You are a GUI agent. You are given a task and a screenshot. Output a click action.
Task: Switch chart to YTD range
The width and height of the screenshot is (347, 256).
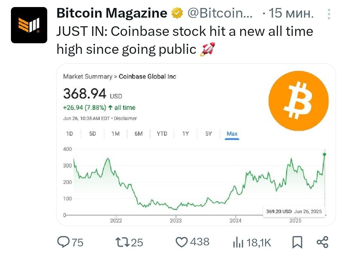coord(162,134)
